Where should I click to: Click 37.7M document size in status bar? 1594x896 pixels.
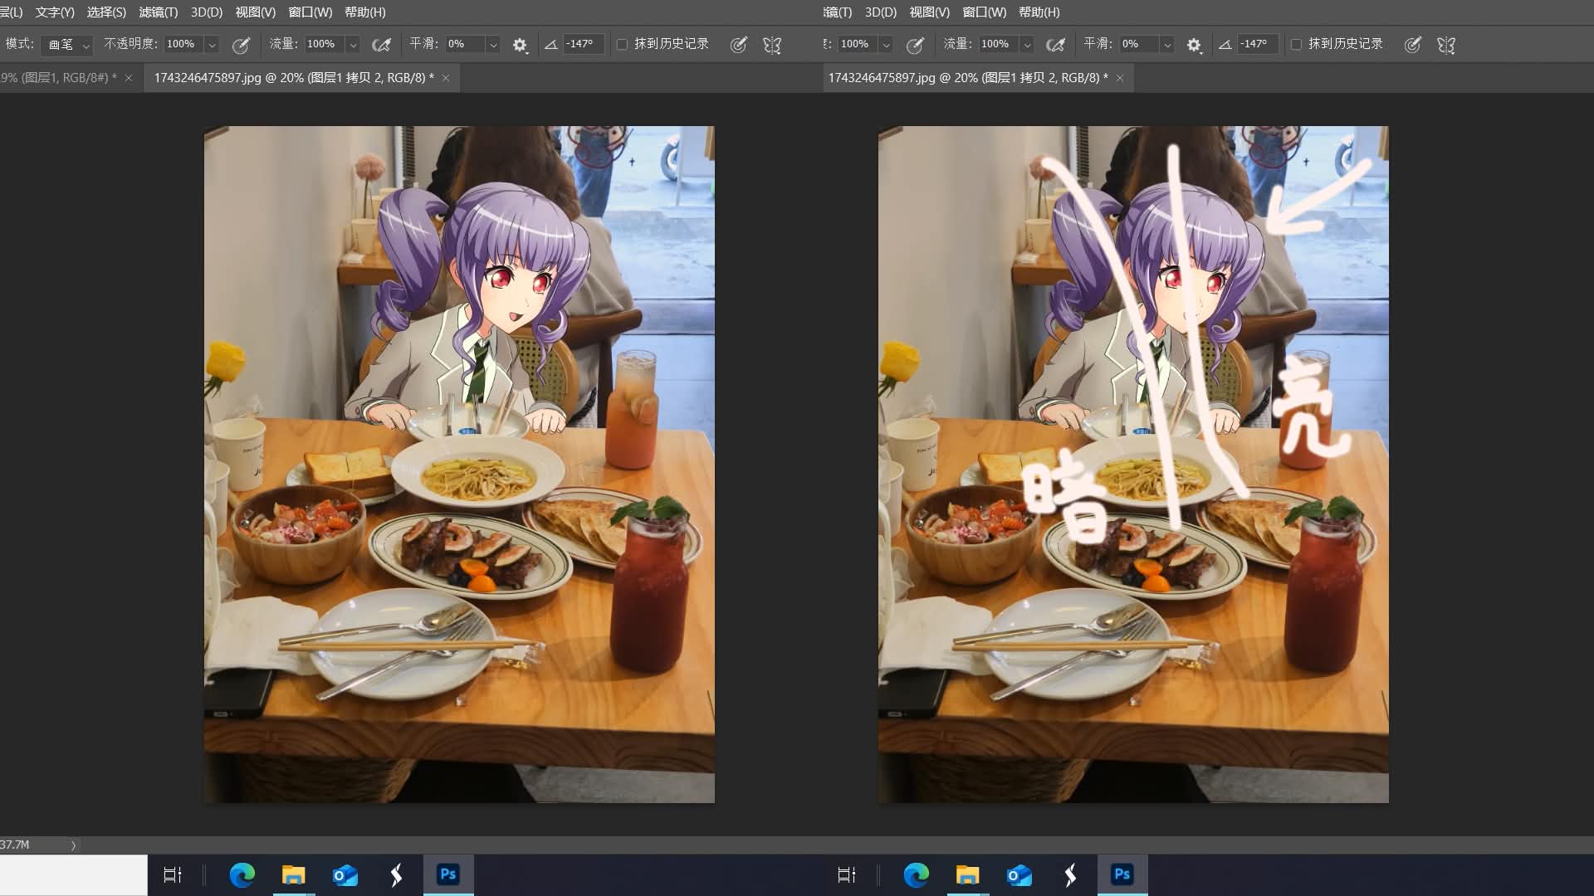coord(15,845)
